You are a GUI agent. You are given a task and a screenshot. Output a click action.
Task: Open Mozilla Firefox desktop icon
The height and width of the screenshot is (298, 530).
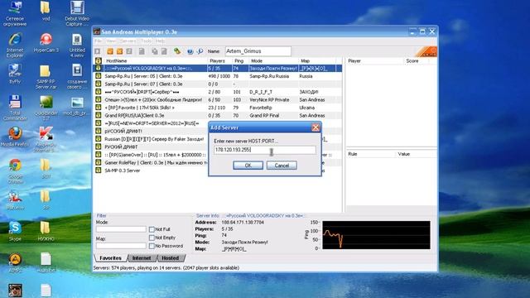point(15,137)
